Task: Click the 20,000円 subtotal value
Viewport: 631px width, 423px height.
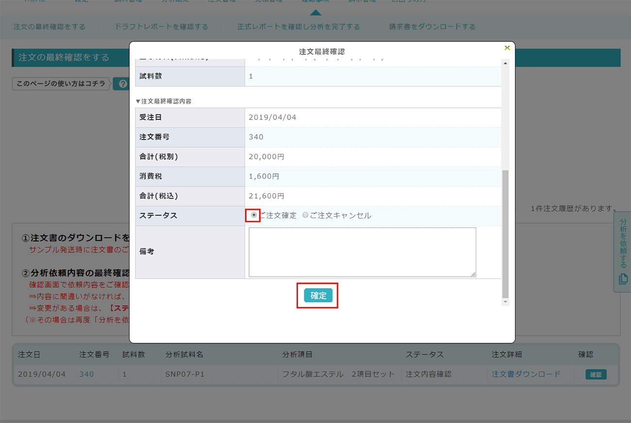Action: (266, 156)
